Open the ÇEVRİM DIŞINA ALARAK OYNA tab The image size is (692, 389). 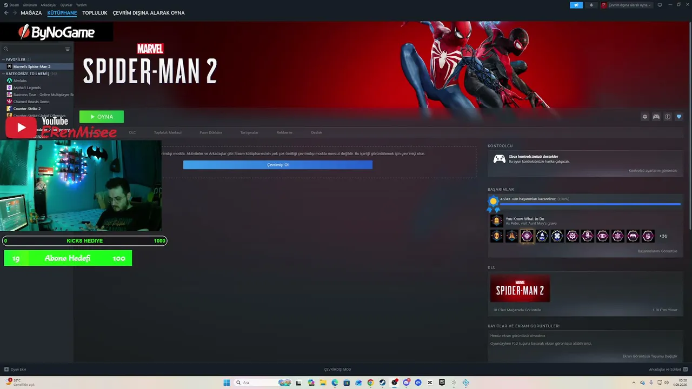(149, 13)
